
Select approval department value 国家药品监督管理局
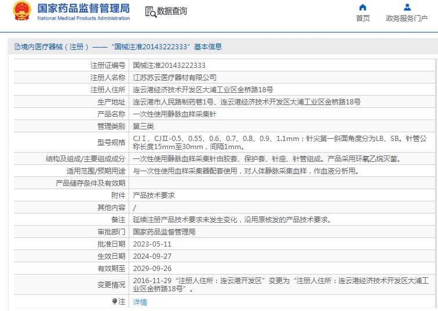click(165, 232)
